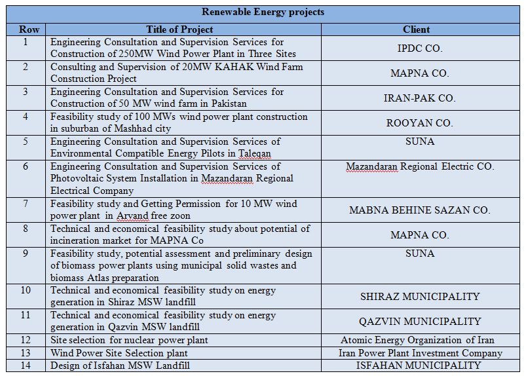Click 'Wind Power Site Selection plant' title
Screen dimensions: 528x376
click(x=119, y=353)
